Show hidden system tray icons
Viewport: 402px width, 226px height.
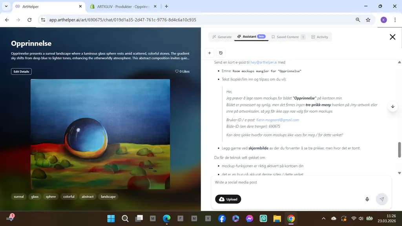pyautogui.click(x=323, y=219)
